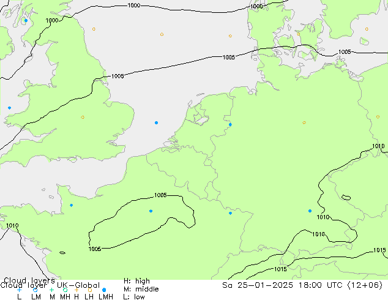The image size is (388, 300).
Task: Select the orange cloud marker over central Germany
Action: (304, 122)
